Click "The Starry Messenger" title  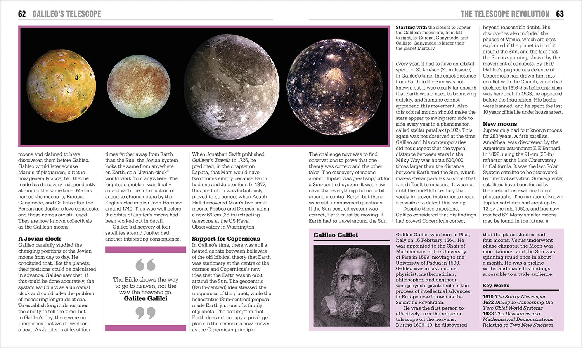[x=520, y=297]
